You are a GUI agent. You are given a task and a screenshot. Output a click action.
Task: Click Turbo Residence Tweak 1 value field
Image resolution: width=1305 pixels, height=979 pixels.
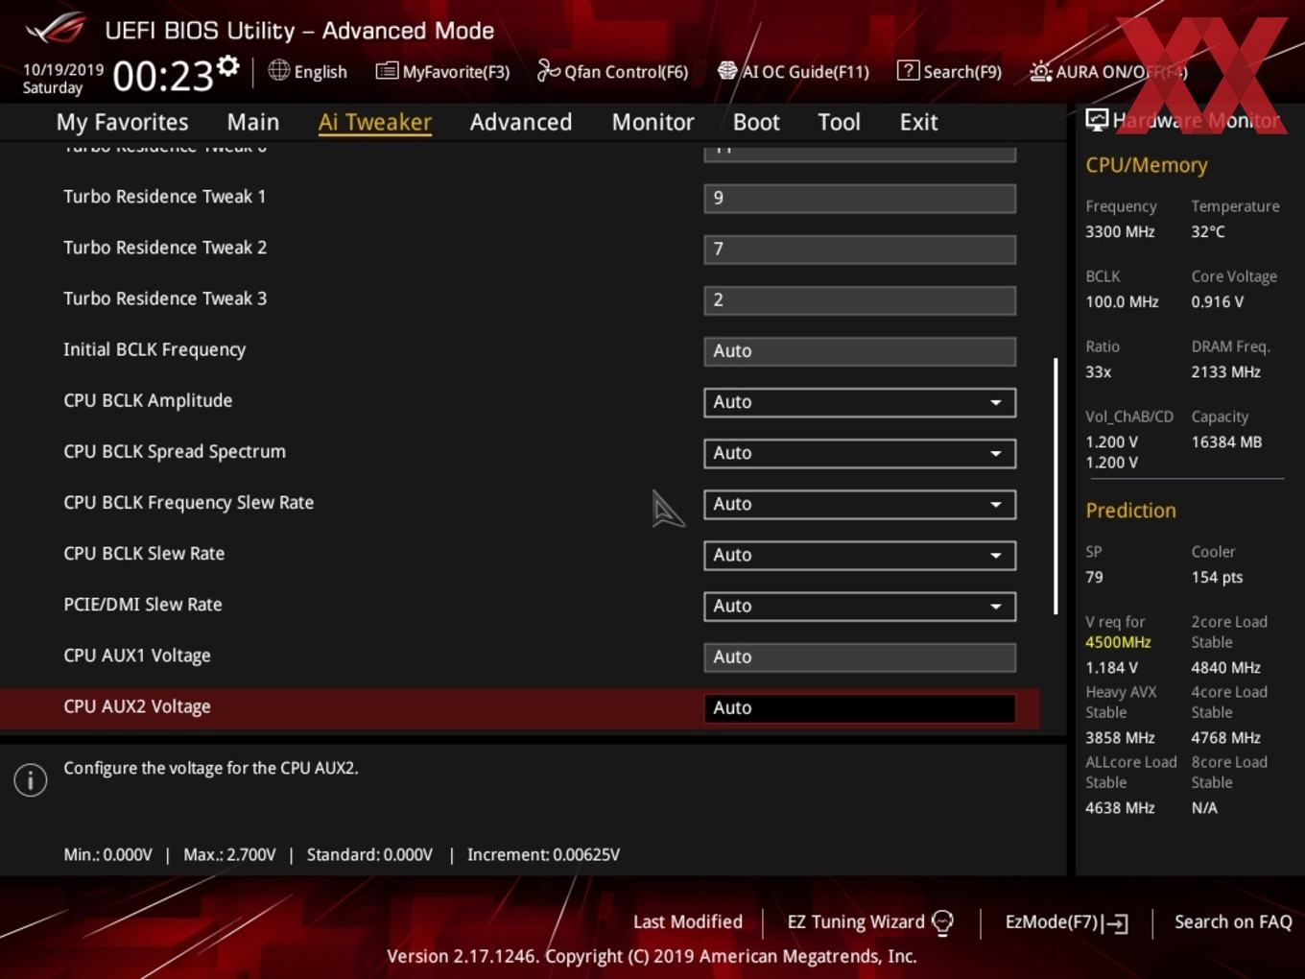tap(860, 199)
